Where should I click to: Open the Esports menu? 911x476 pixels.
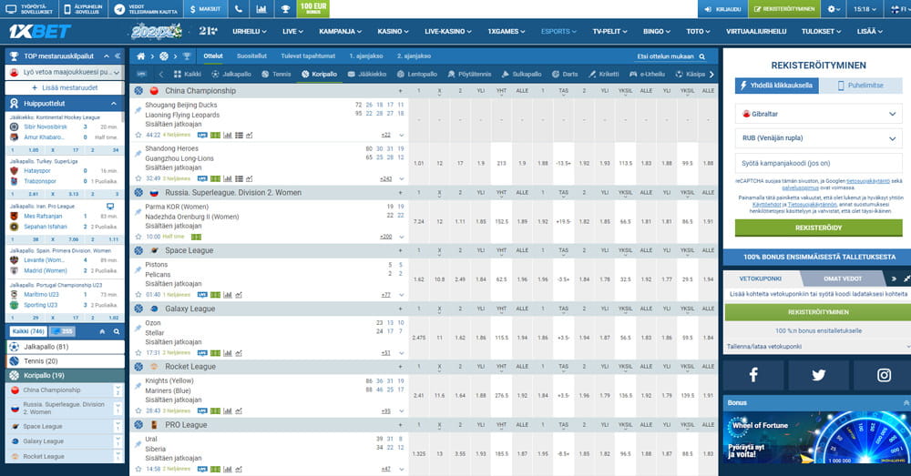(x=558, y=31)
